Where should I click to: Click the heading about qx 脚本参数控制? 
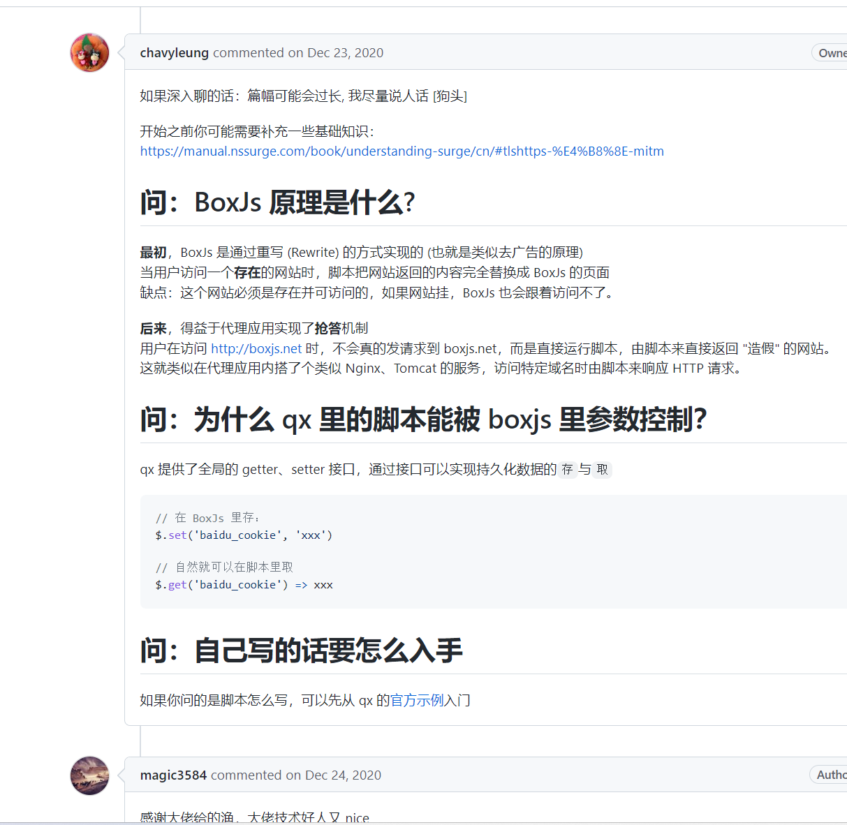pos(422,419)
